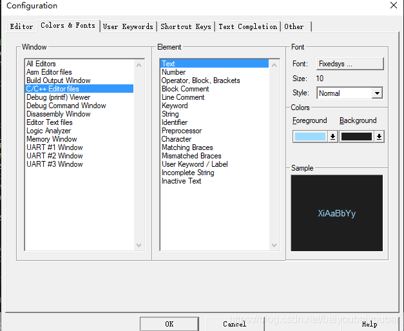Choose User Keyword / Label element
Image resolution: width=404 pixels, height=331 pixels.
coord(215,164)
